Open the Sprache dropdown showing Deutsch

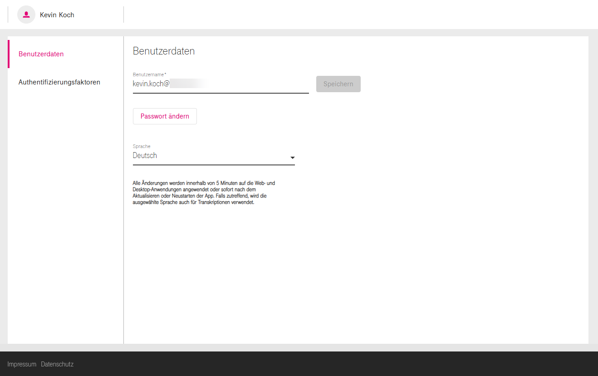tap(213, 156)
